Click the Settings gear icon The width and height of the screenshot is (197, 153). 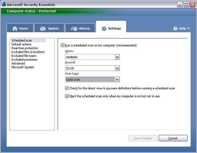[104, 28]
